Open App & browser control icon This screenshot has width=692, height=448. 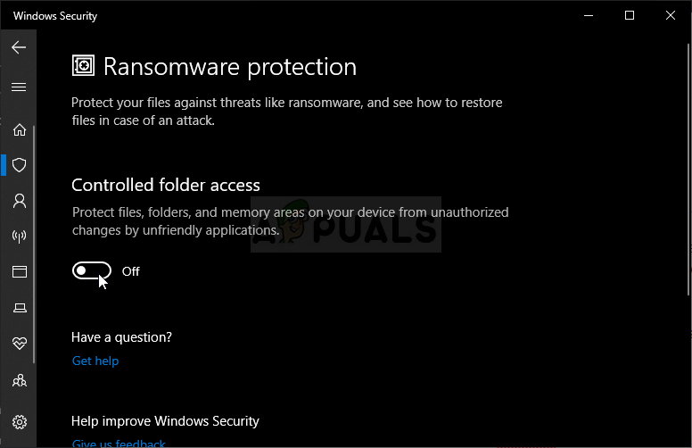click(x=19, y=271)
